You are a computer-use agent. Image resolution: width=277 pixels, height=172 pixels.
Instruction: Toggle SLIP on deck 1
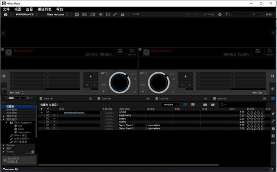click(133, 74)
